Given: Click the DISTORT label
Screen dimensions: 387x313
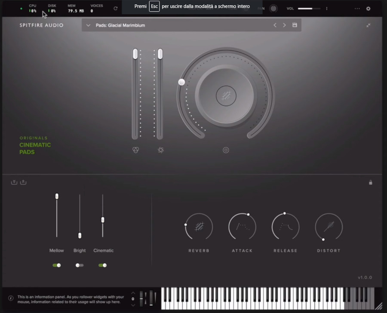Looking at the screenshot, I should point(329,251).
